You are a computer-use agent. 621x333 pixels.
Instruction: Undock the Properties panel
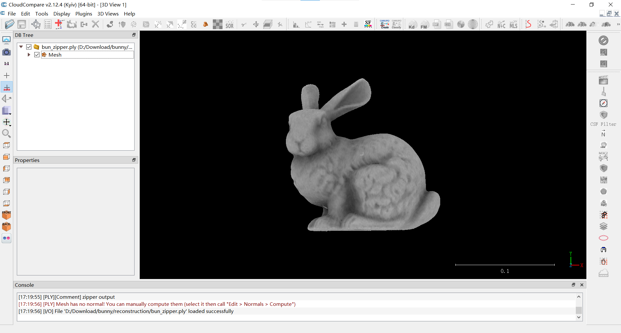coord(134,160)
